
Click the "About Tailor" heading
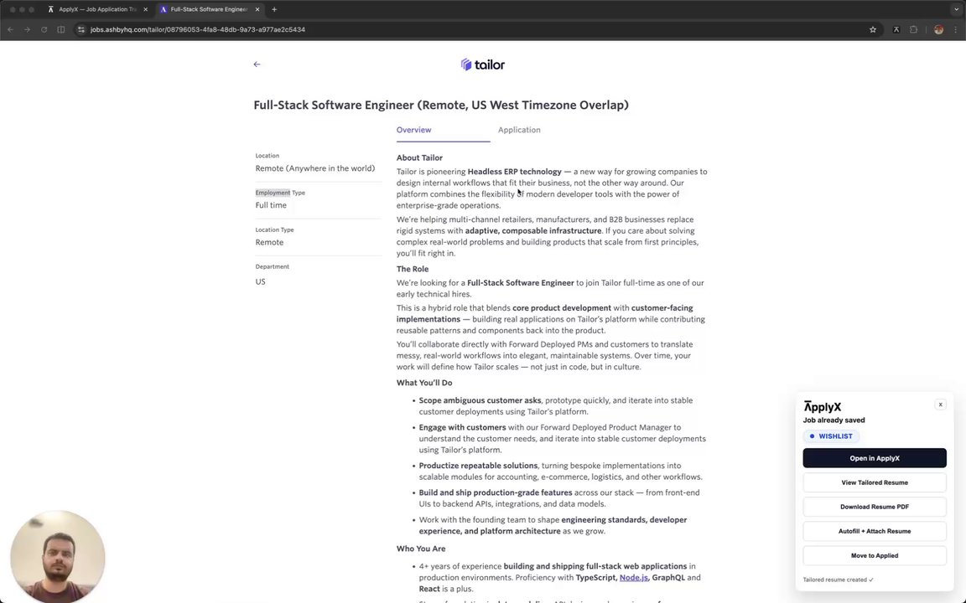[419, 158]
